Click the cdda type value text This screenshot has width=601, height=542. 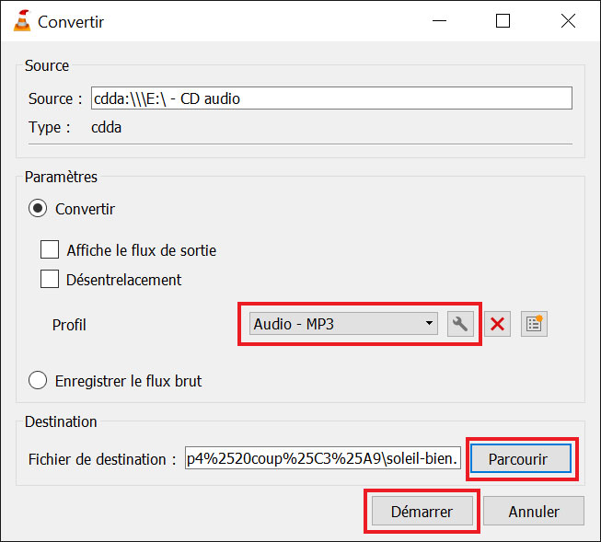click(106, 127)
